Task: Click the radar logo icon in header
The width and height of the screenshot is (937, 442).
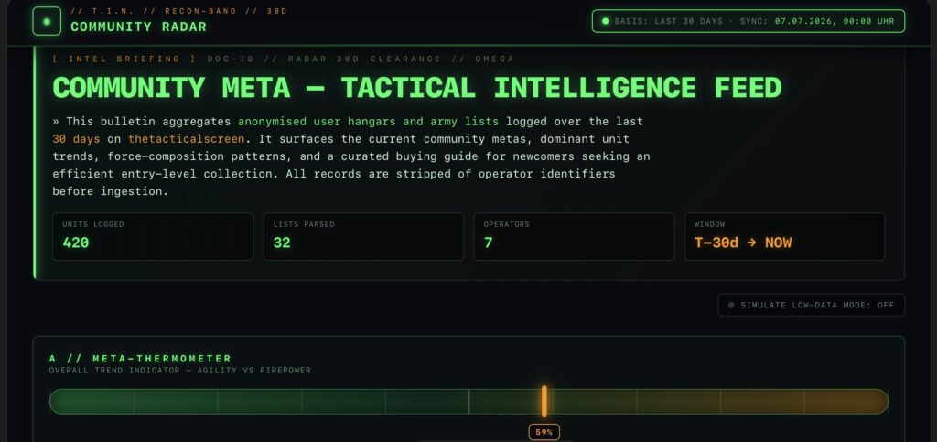Action: pyautogui.click(x=47, y=21)
